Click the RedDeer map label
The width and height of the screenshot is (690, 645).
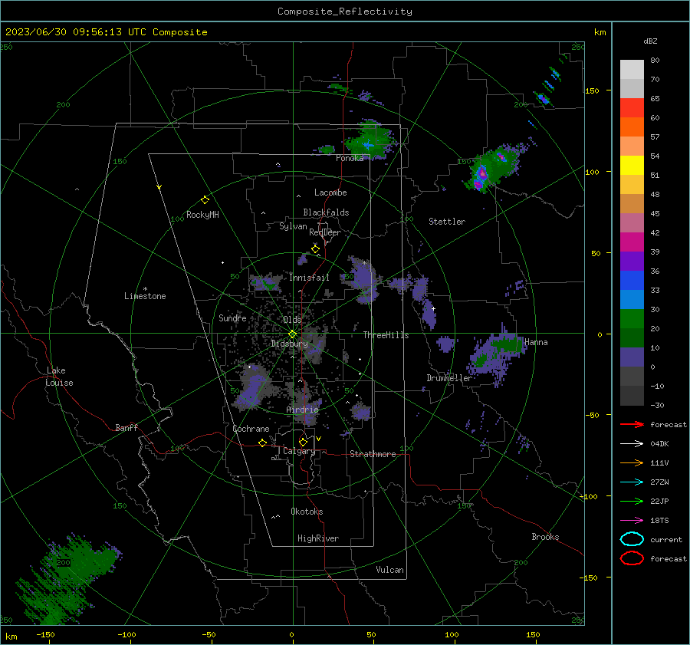click(325, 232)
